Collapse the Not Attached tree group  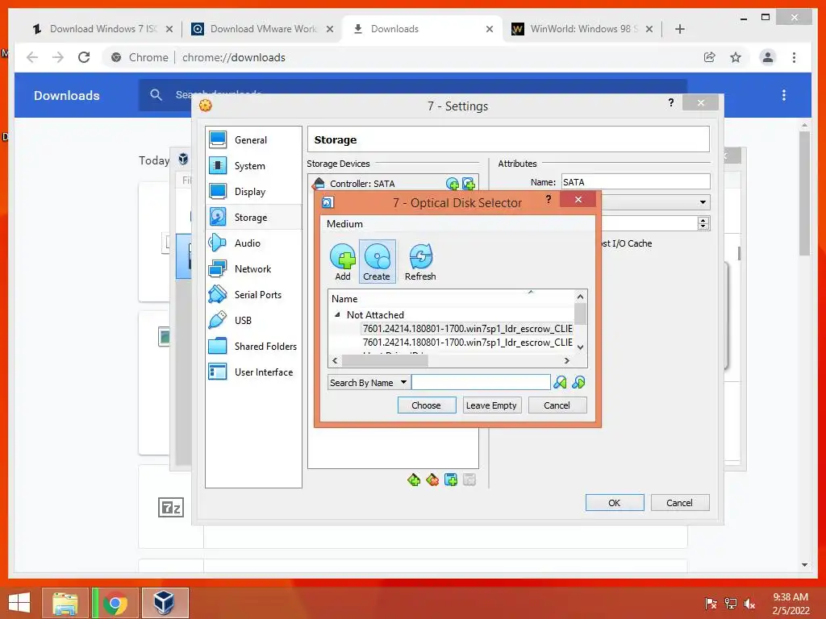[337, 315]
